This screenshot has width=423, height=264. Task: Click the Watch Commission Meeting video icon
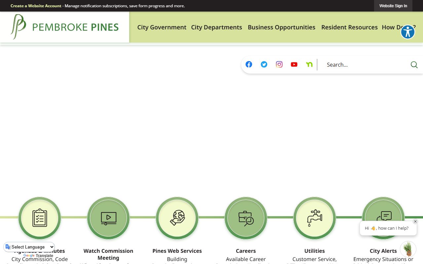pos(108,218)
